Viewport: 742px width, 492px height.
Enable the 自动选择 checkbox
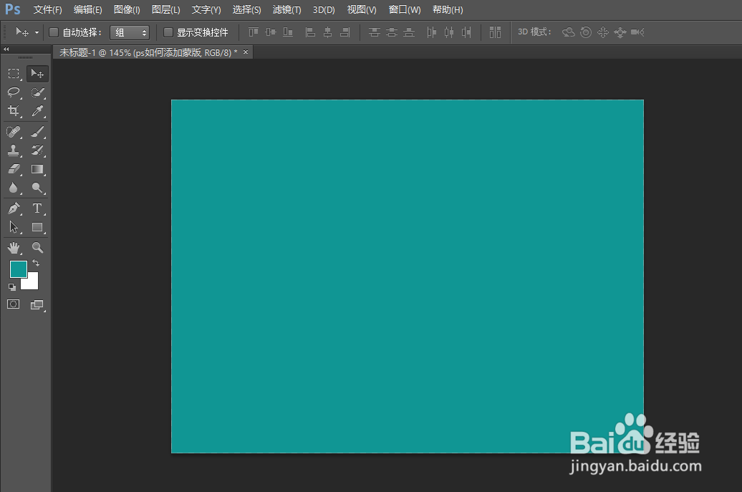point(54,32)
